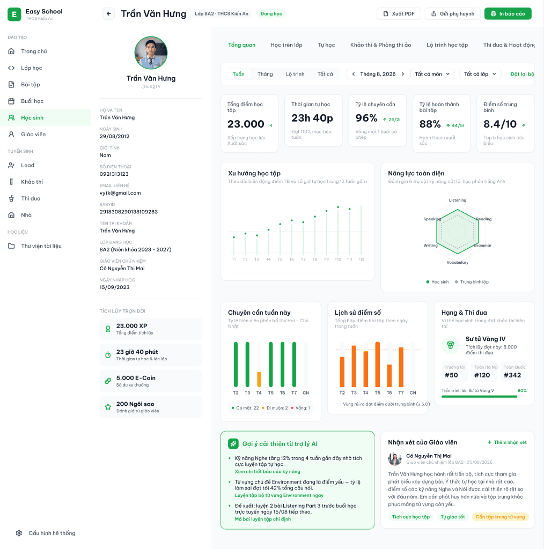Go to next month after Tháng 8, 2026
The width and height of the screenshot is (544, 549).
[403, 74]
